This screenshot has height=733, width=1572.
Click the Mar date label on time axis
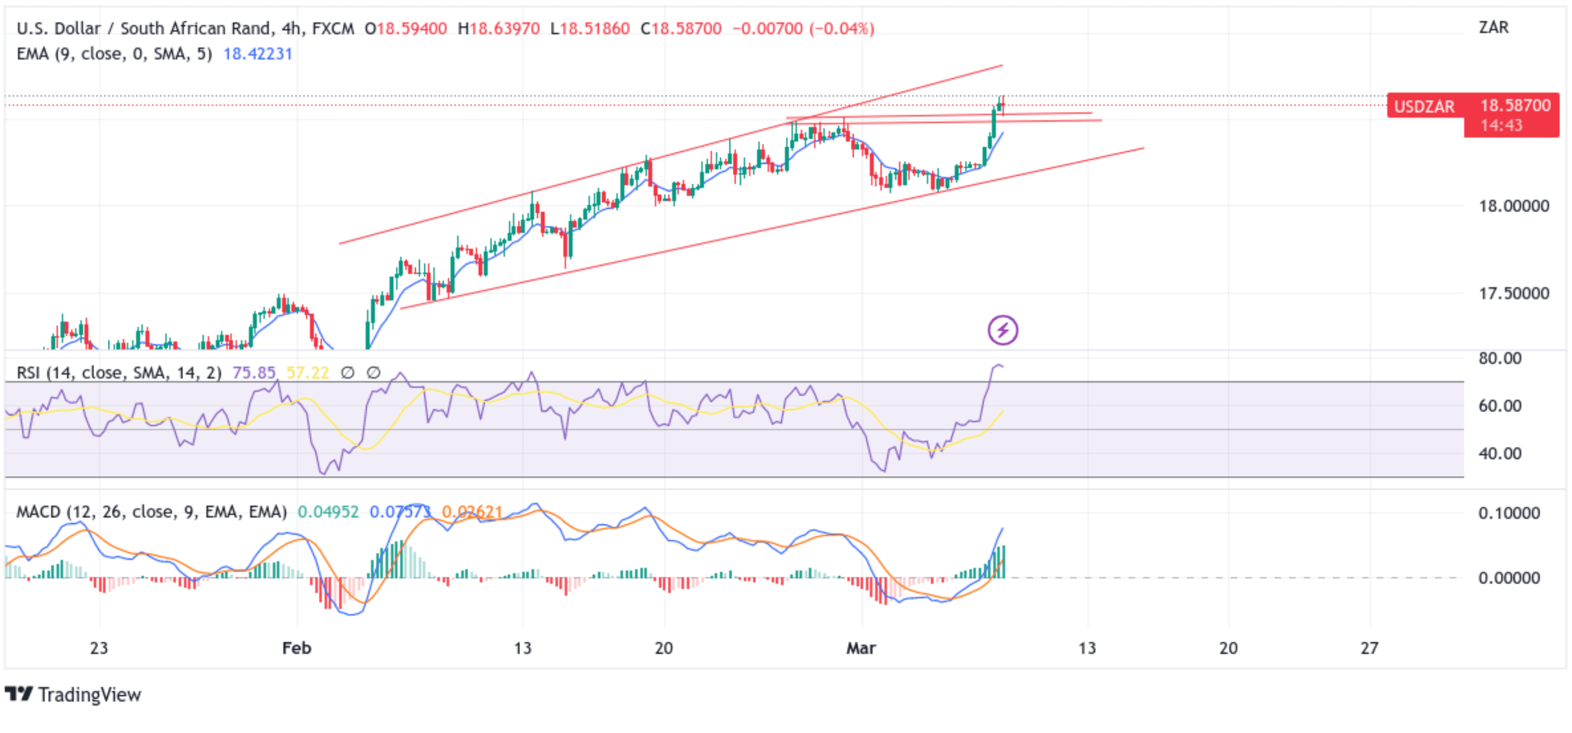pos(861,647)
